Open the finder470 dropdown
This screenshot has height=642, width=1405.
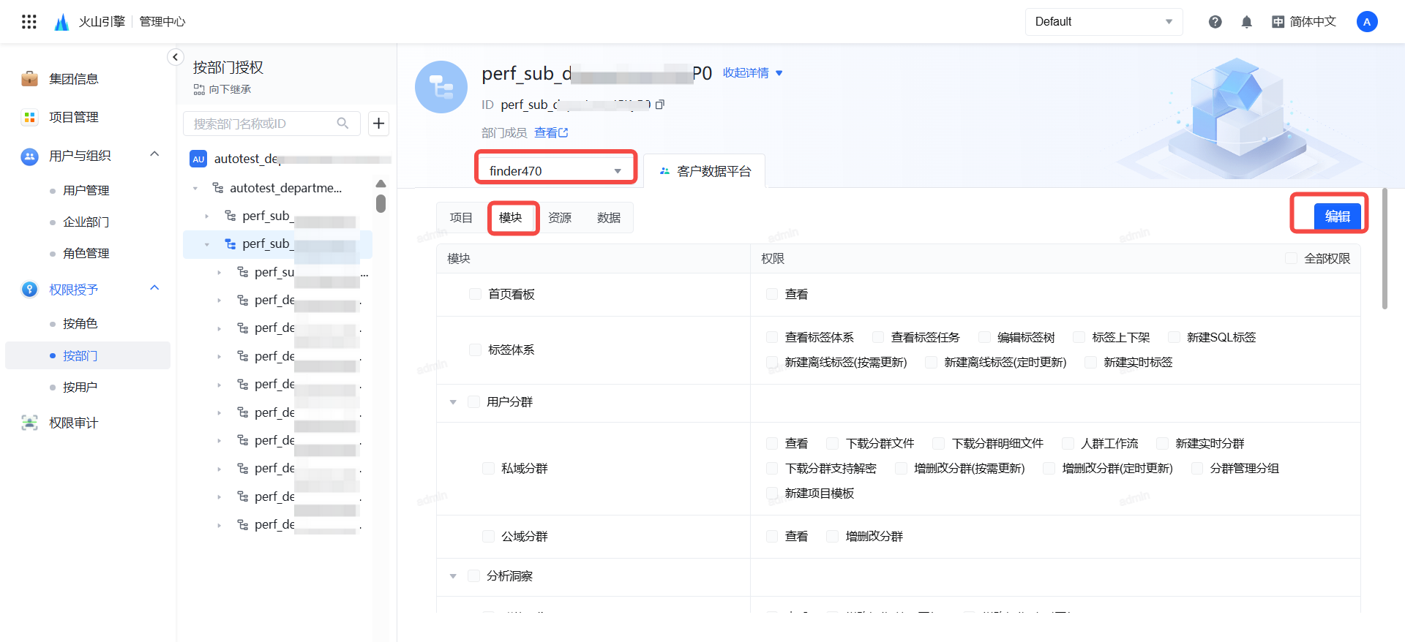(555, 171)
